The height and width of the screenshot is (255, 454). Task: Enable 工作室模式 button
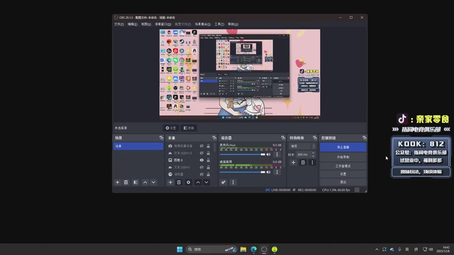[343, 166]
